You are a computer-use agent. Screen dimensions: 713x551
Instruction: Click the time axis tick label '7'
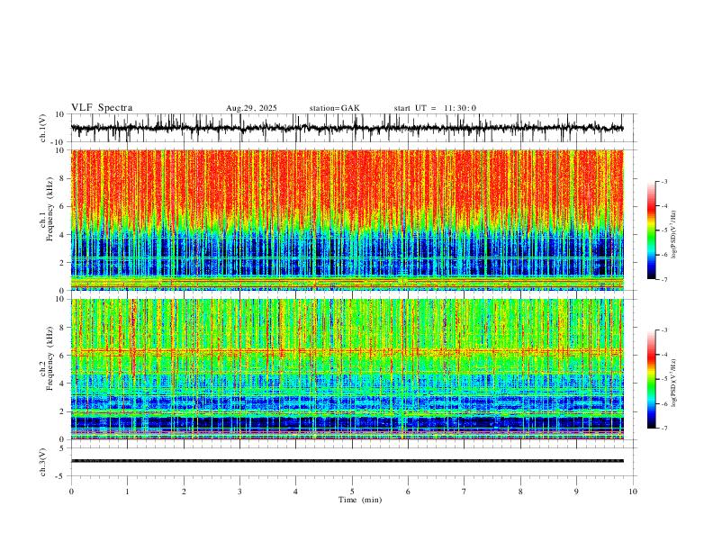464,492
